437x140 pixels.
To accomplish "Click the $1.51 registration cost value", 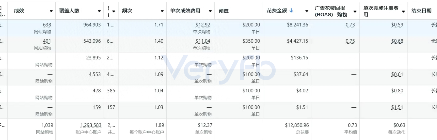I will coord(397,107).
